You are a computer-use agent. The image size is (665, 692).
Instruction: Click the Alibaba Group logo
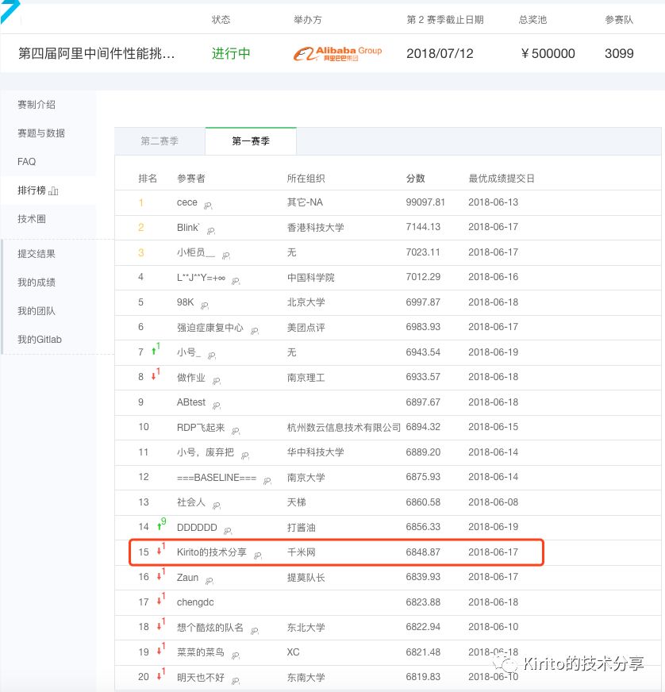click(x=337, y=54)
